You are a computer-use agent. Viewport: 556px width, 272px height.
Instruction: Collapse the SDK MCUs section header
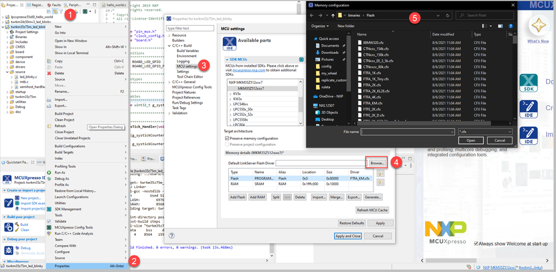(x=227, y=59)
